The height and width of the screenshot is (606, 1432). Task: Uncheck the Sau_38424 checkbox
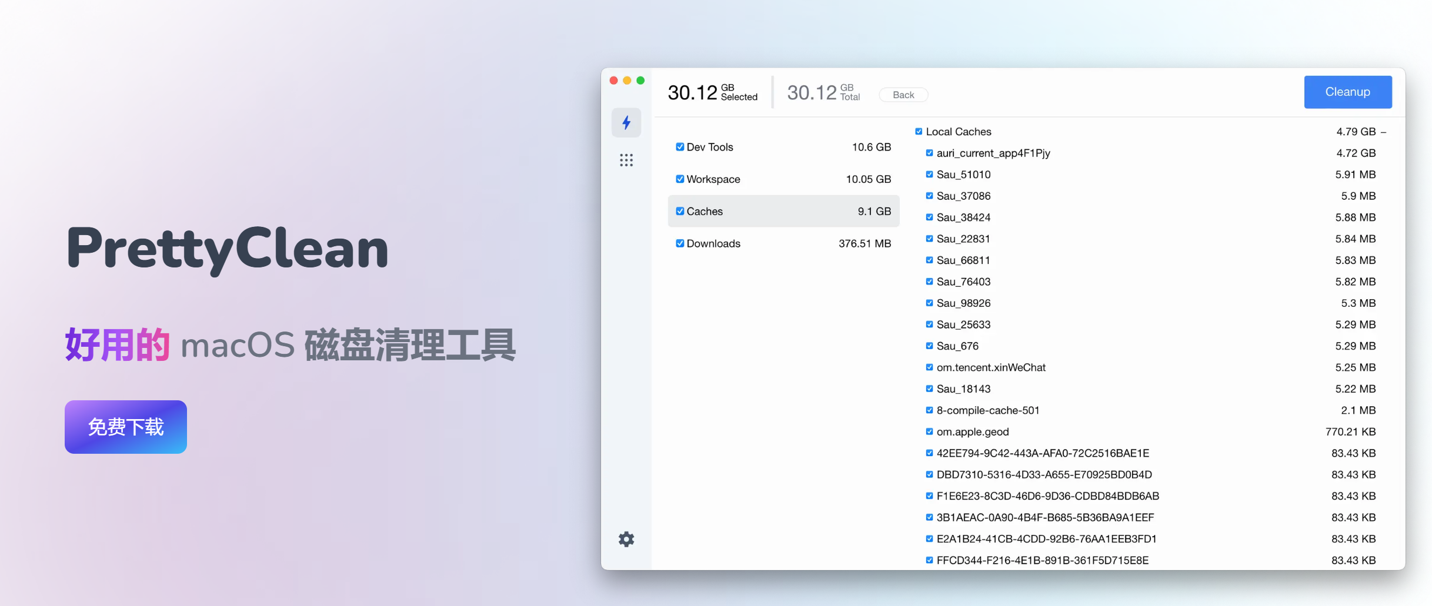point(929,217)
